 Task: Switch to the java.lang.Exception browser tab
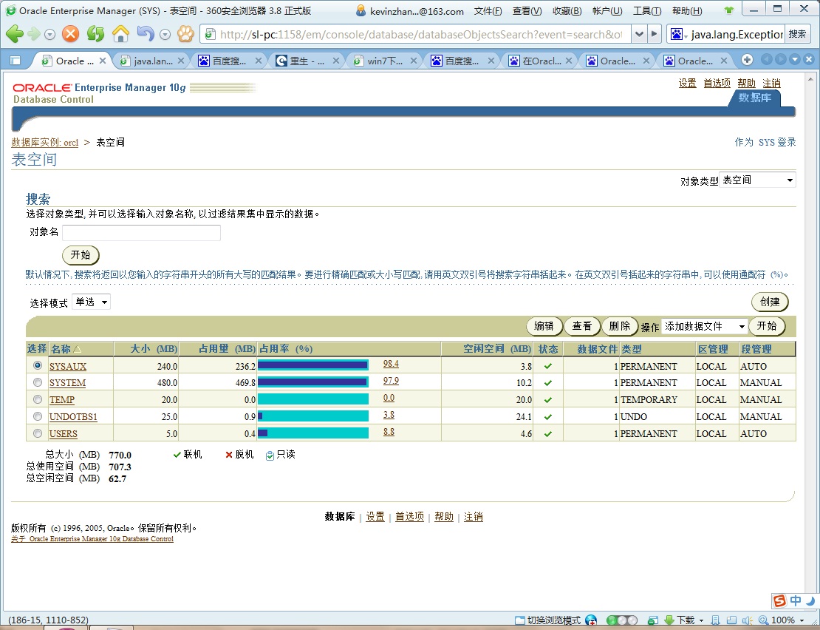(151, 61)
